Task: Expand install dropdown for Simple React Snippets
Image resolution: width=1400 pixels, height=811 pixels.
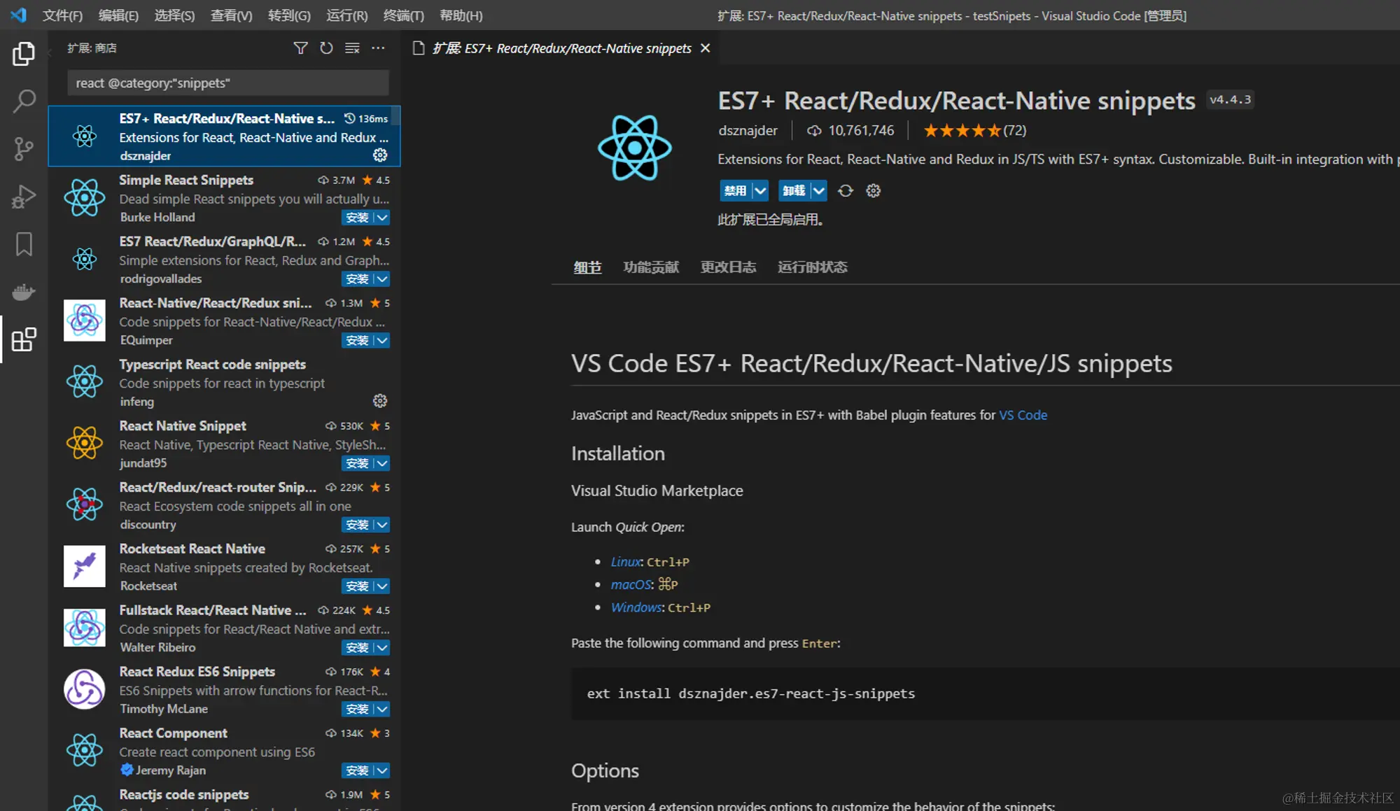Action: [x=382, y=218]
